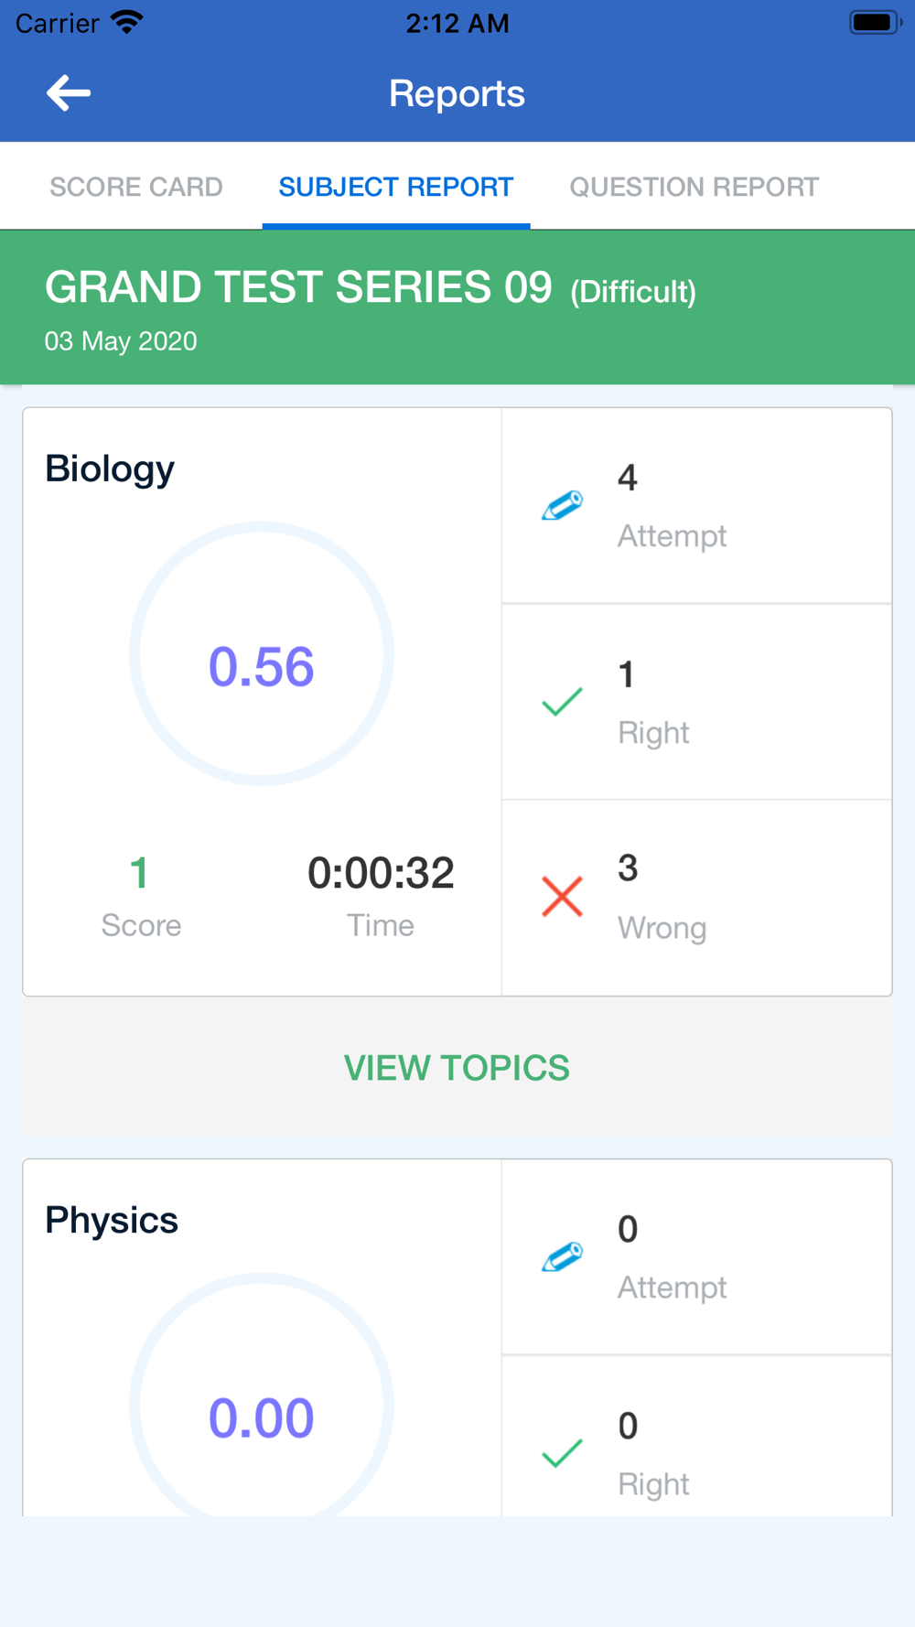Tap the Biology time 0:00:32 value
The height and width of the screenshot is (1627, 915).
pyautogui.click(x=381, y=873)
